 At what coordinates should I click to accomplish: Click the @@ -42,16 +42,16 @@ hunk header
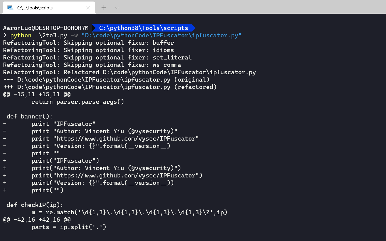click(37, 220)
